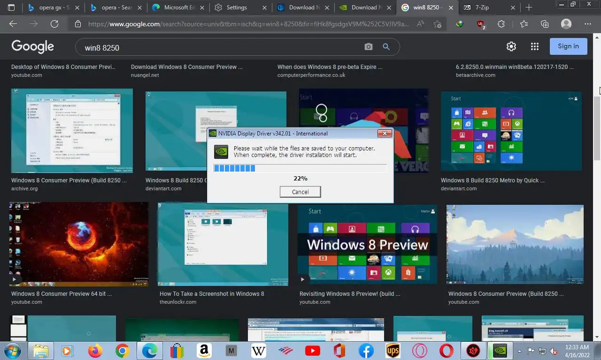This screenshot has width=601, height=360.
Task: Open UPS shortcut in the taskbar
Action: (x=393, y=351)
